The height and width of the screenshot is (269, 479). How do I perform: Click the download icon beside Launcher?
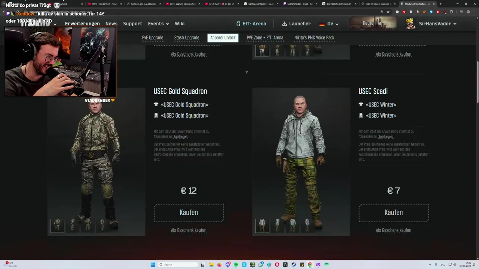(x=284, y=24)
